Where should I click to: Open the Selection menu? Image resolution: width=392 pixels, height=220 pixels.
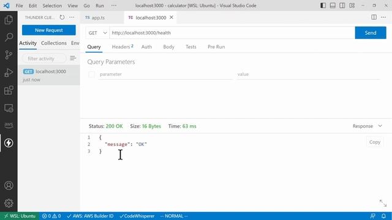click(x=52, y=5)
